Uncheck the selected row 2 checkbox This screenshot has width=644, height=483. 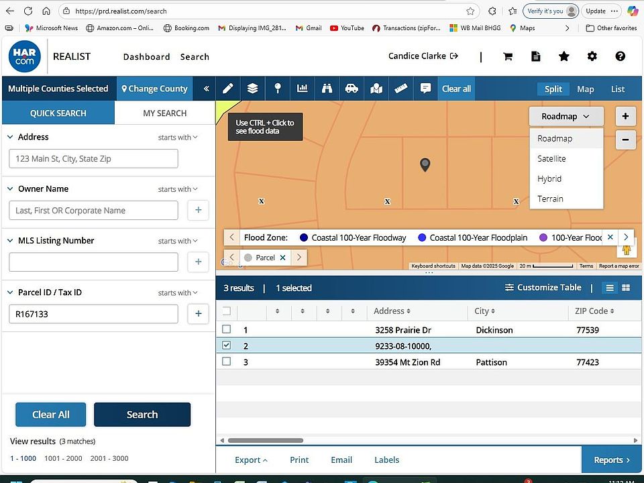coord(227,345)
